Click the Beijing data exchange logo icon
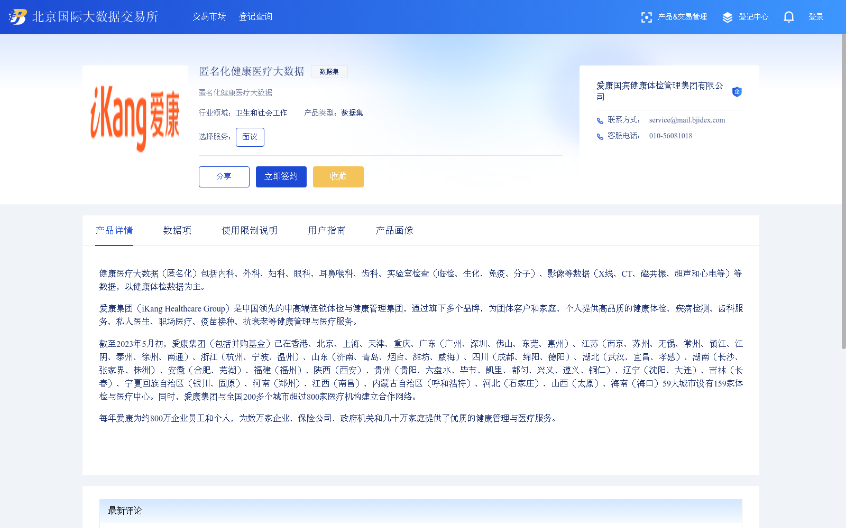846x528 pixels. [x=17, y=17]
